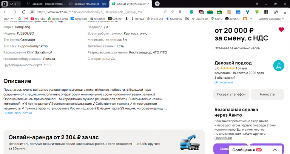
Task: Click the 'Отписаться' link
Action: tap(224, 82)
